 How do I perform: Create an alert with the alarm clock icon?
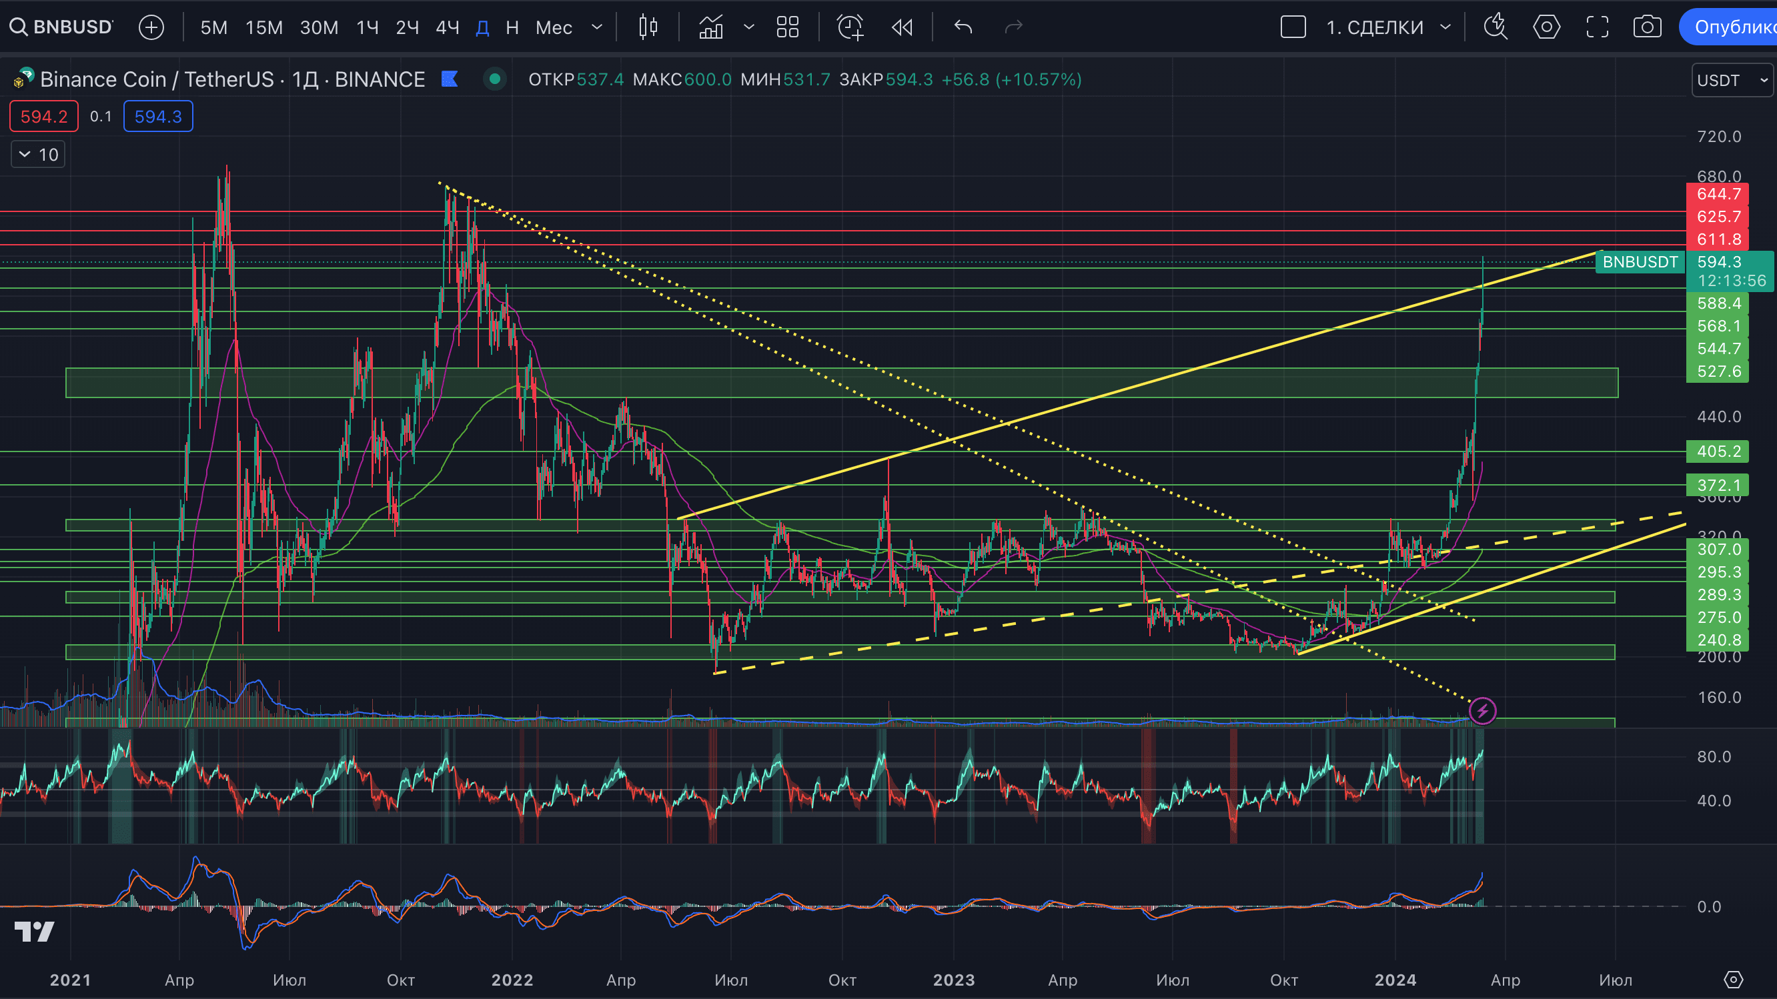850,27
